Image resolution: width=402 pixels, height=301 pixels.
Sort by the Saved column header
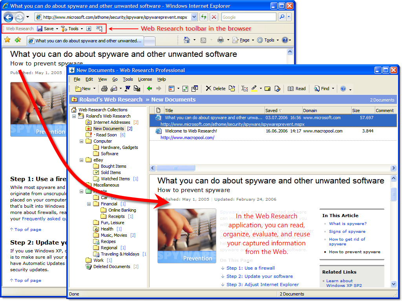[x=283, y=110]
